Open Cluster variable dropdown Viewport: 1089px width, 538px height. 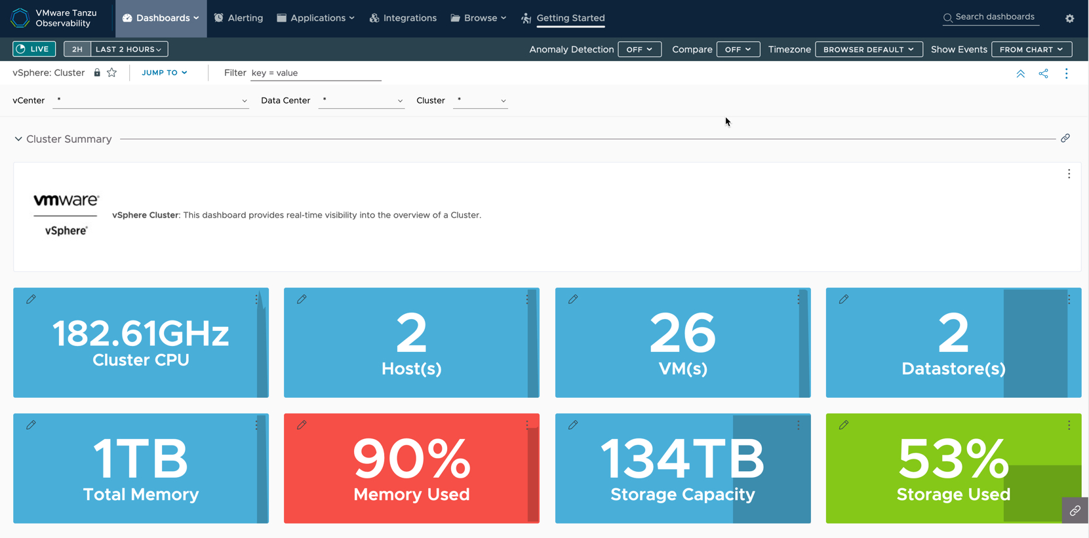coord(481,101)
